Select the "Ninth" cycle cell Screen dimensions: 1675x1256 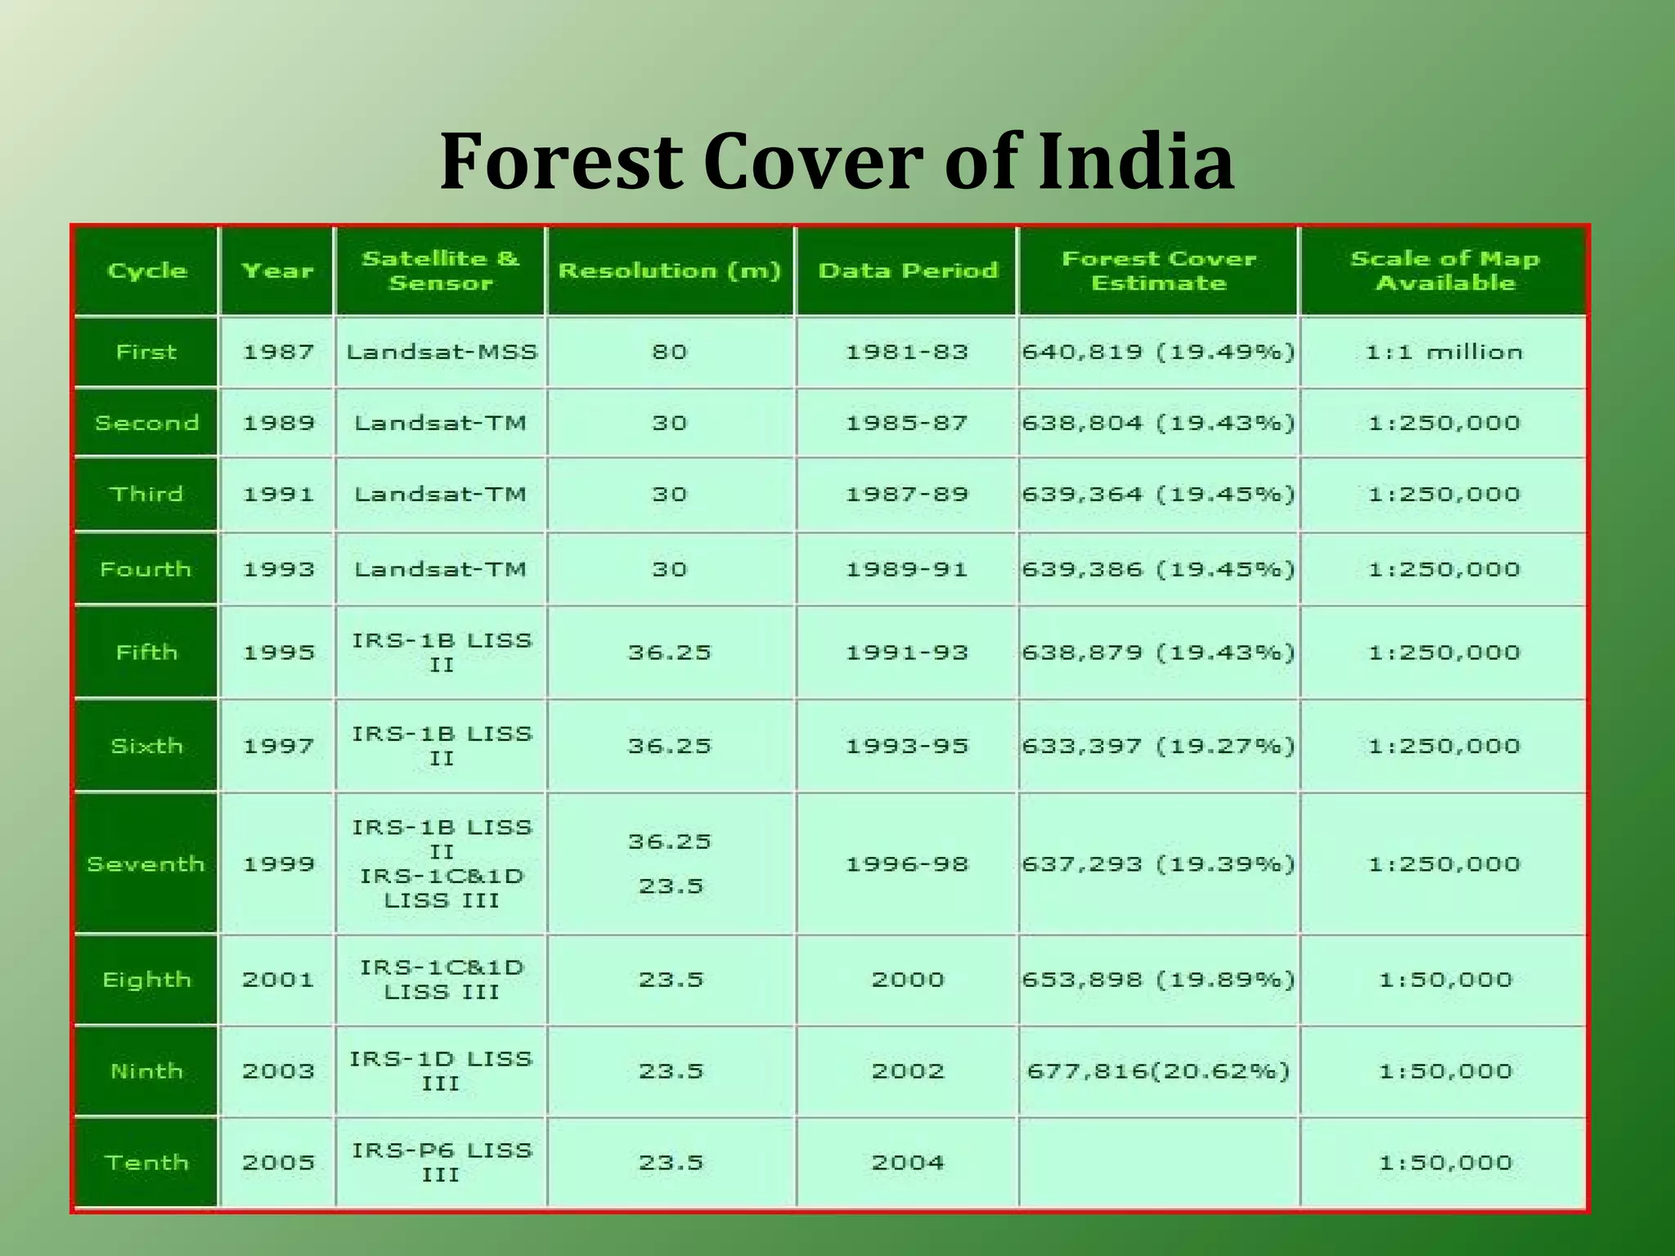click(x=147, y=1071)
